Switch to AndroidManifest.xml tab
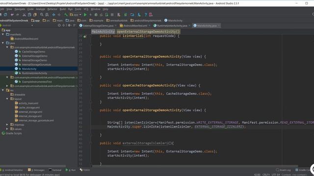The width and height of the screenshot is (314, 176). [x=135, y=26]
